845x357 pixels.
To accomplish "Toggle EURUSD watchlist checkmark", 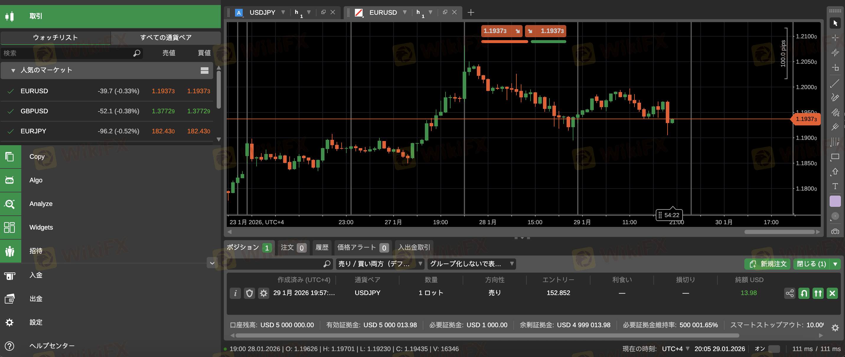I will coord(11,91).
